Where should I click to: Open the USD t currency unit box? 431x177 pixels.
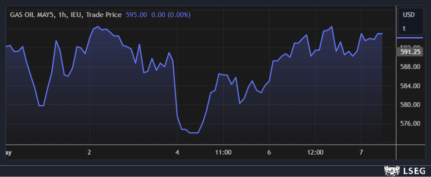coord(411,22)
